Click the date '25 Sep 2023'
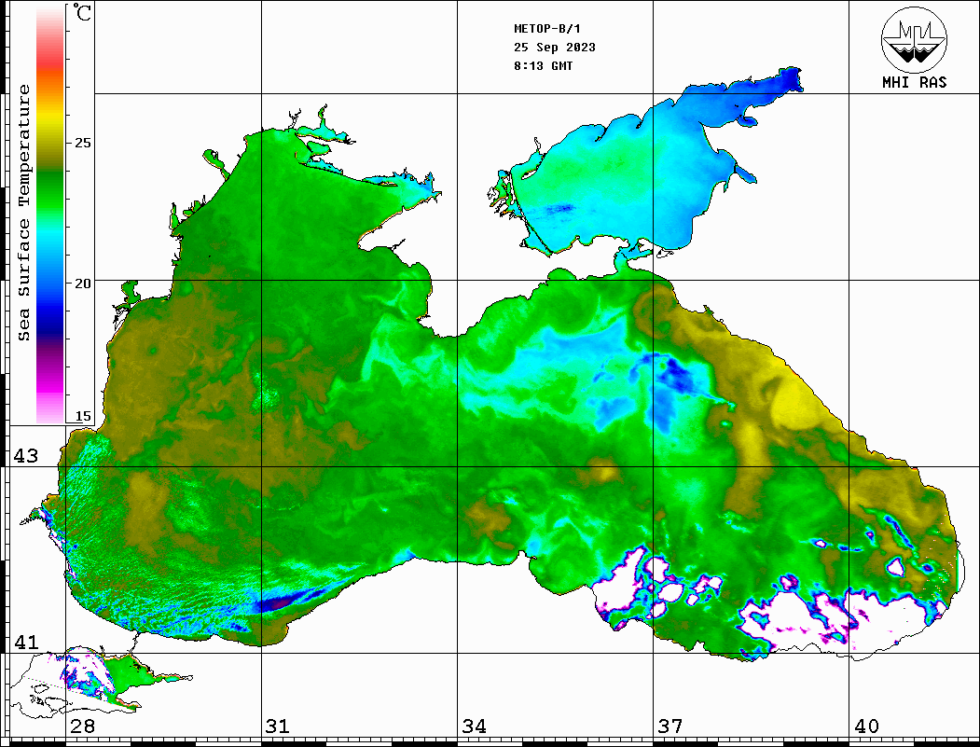The height and width of the screenshot is (747, 980). pos(555,48)
